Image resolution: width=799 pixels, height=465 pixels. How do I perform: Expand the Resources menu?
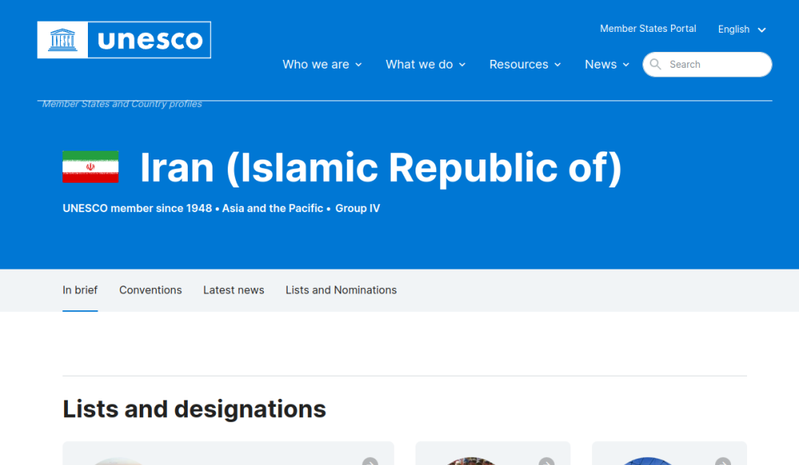point(525,65)
